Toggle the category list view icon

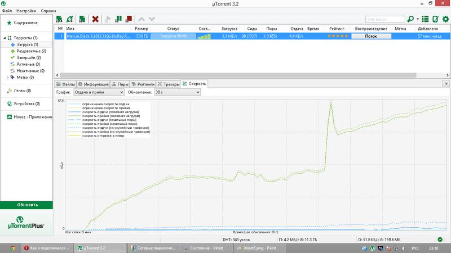(x=425, y=19)
